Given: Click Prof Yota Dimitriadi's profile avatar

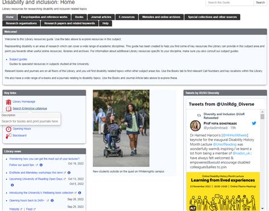Looking at the screenshot, I should click(195, 125).
